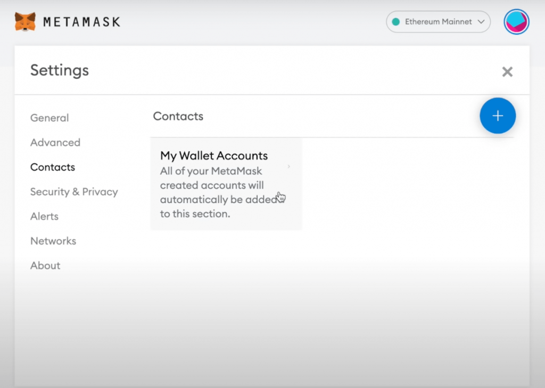Open the My Wallet Accounts card
545x388 pixels.
click(226, 184)
